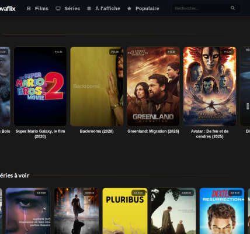Click the magnifier search icon
The height and width of the screenshot is (234, 250).
[x=232, y=8]
